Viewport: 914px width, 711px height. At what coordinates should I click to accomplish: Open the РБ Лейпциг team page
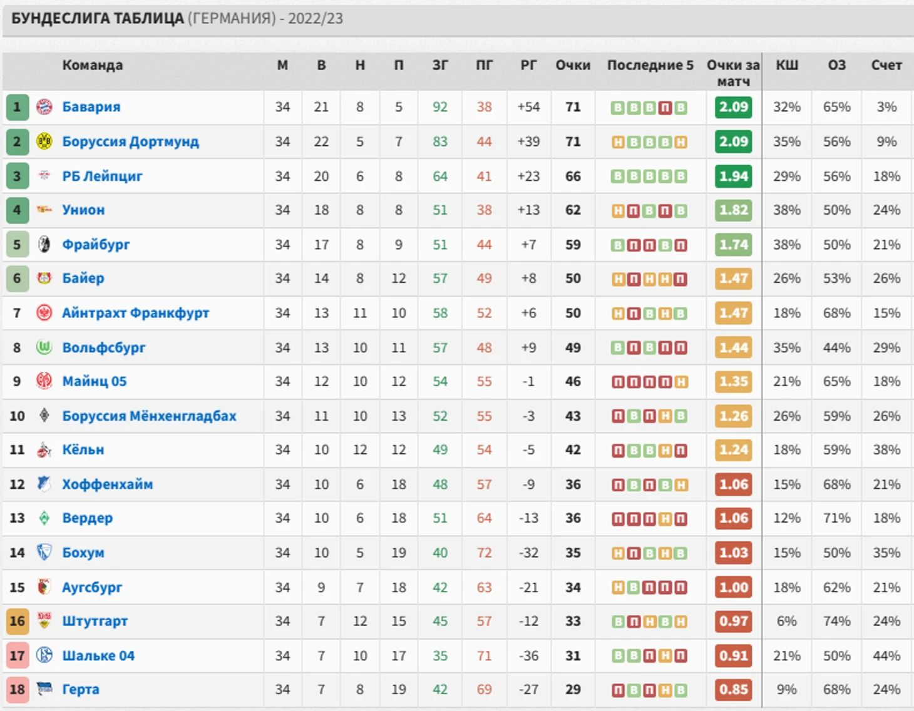click(102, 176)
